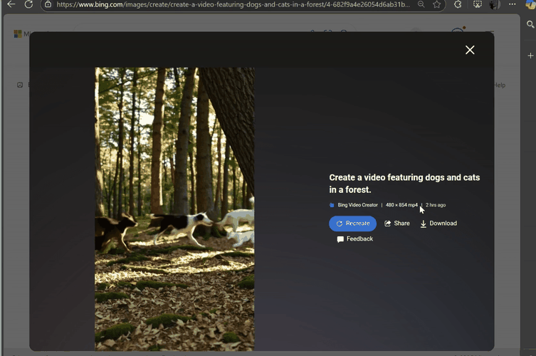Download the forest video
The width and height of the screenshot is (536, 356).
[x=438, y=224]
